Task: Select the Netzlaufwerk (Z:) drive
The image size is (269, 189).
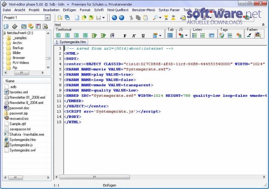Action: pyautogui.click(x=20, y=33)
